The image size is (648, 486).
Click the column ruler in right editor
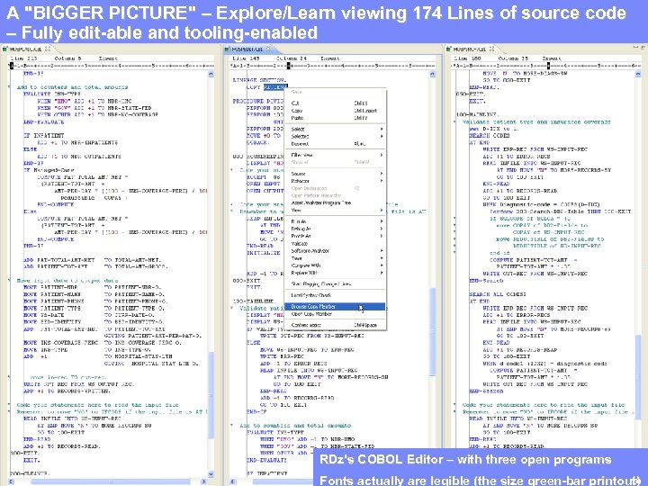pyautogui.click(x=547, y=66)
